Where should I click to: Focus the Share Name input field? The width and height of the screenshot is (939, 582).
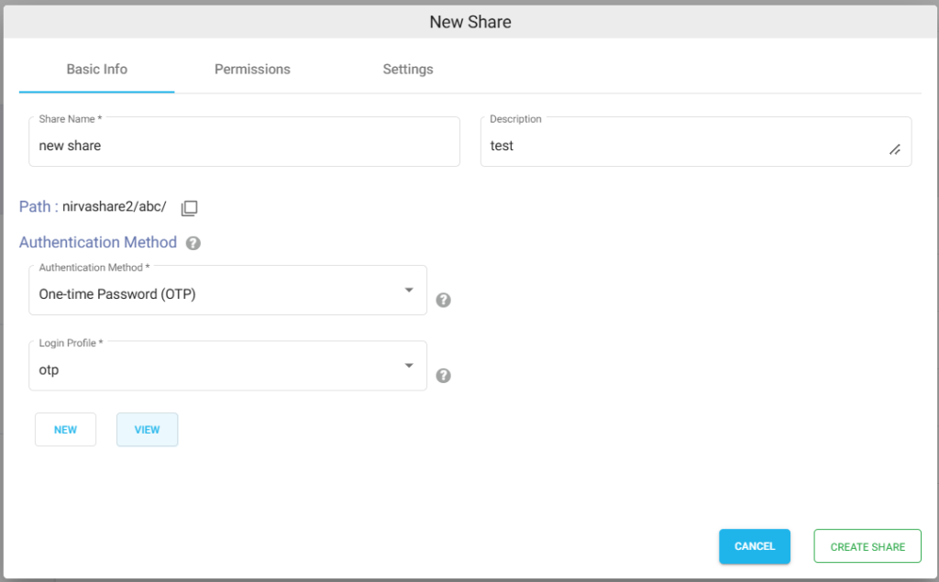point(244,142)
